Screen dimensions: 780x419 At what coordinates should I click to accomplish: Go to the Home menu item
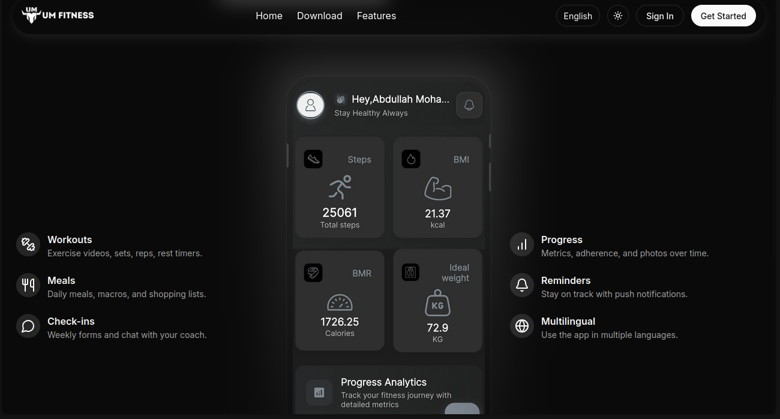point(269,16)
